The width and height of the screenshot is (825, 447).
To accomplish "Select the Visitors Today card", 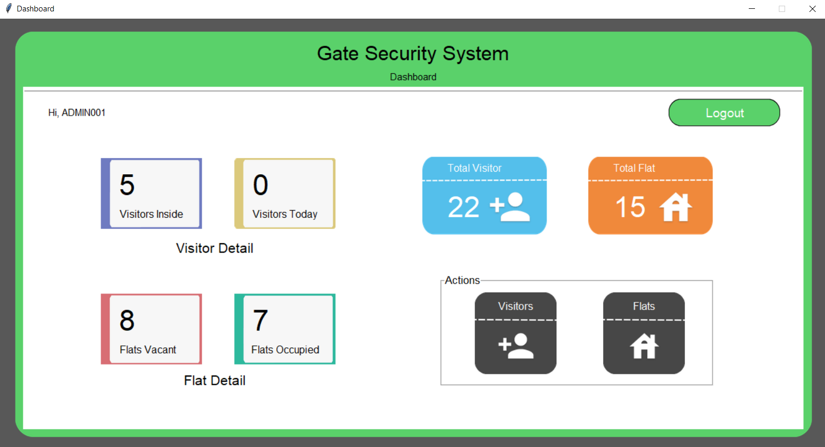I will point(285,193).
